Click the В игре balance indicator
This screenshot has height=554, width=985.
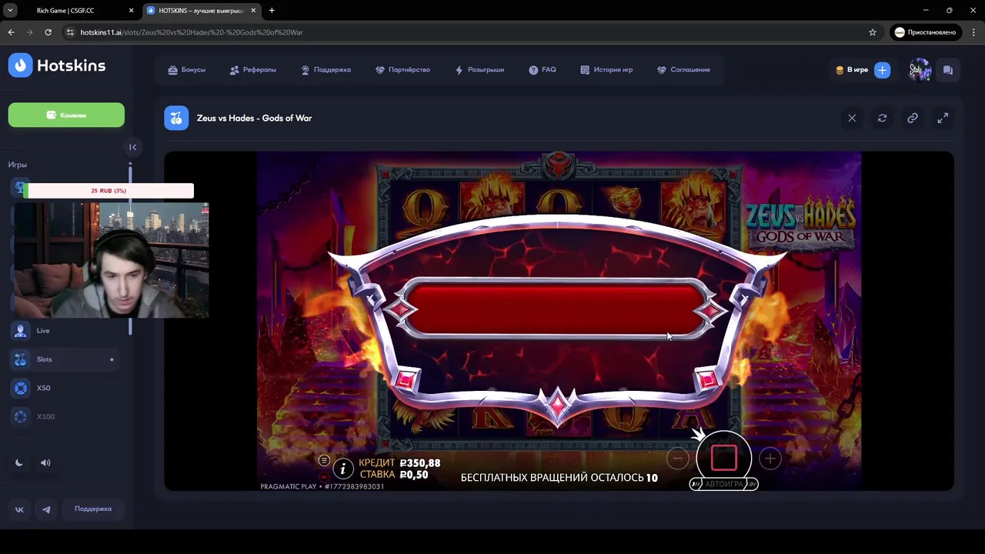852,70
